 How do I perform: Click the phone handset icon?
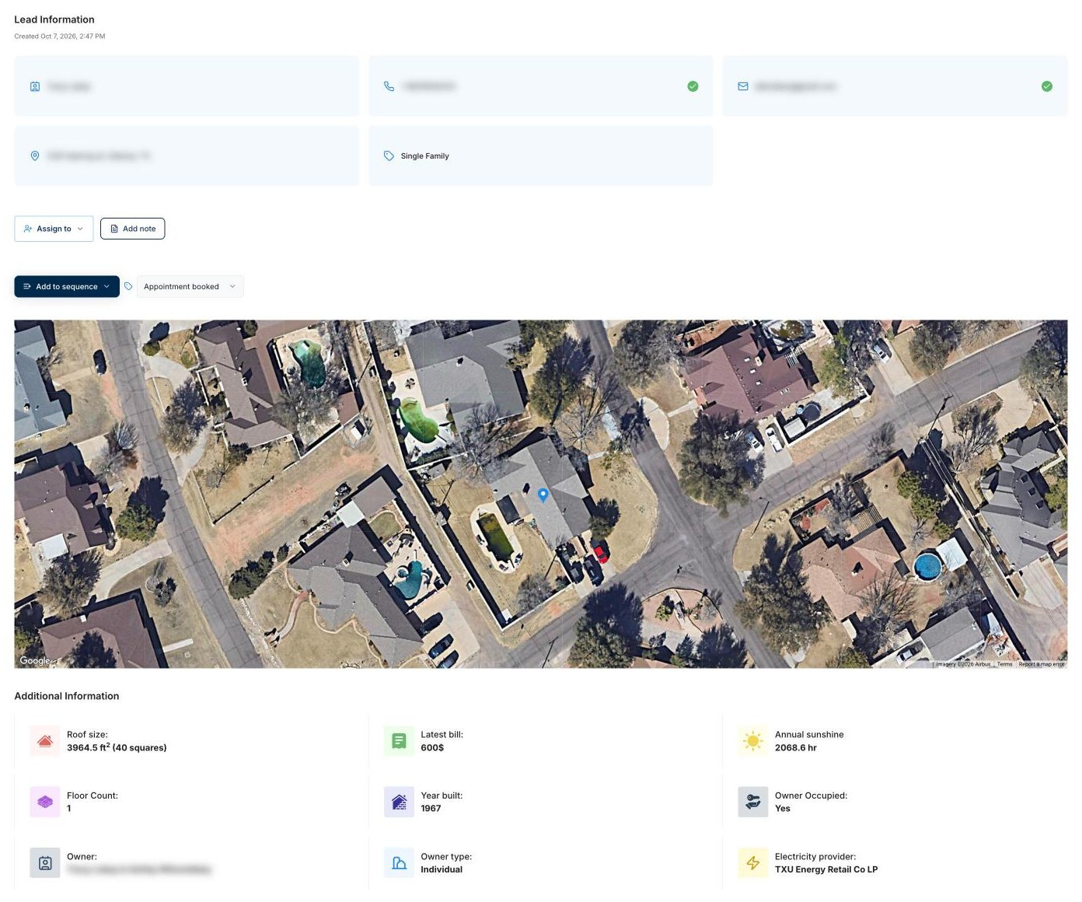(389, 86)
